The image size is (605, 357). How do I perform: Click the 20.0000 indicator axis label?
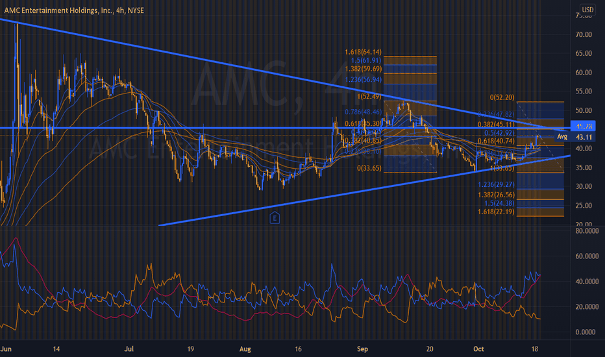click(587, 307)
